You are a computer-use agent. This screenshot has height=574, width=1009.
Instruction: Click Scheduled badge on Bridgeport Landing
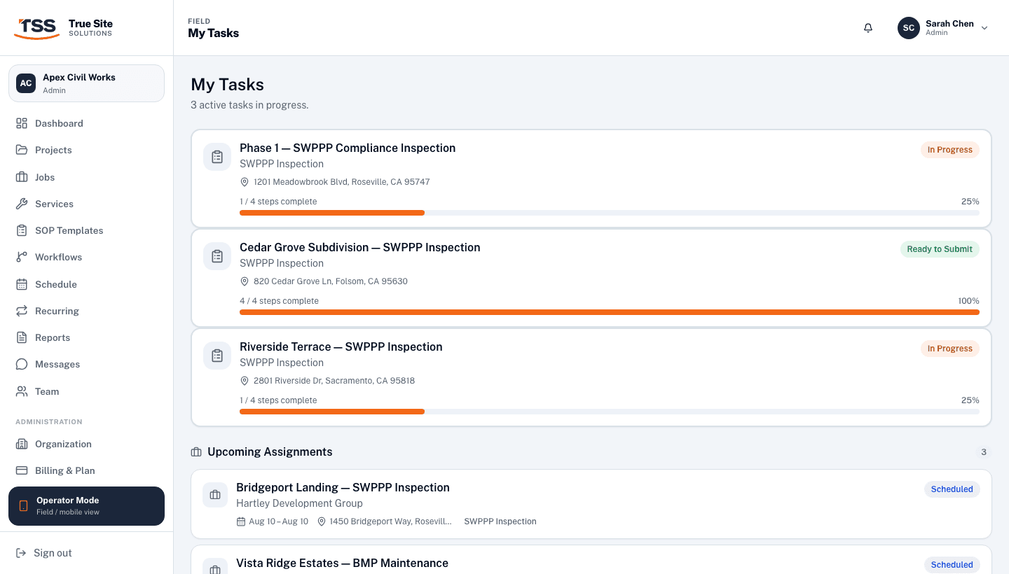(x=952, y=489)
